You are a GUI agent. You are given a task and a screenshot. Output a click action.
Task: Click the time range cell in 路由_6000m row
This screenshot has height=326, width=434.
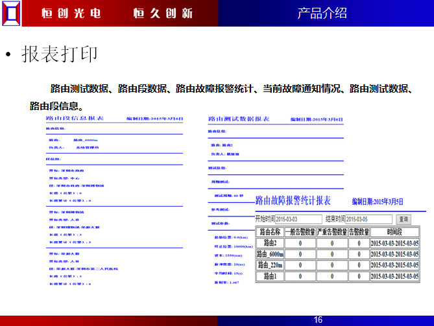394,254
